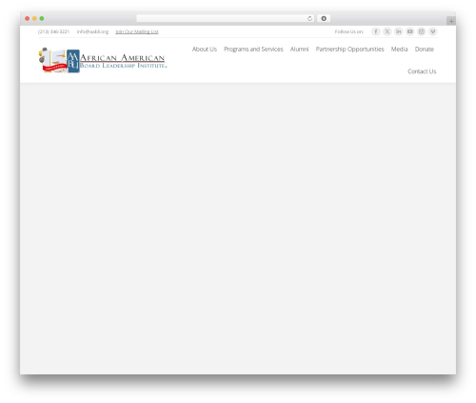Open the Vimeo social icon
The height and width of the screenshot is (403, 476).
433,31
